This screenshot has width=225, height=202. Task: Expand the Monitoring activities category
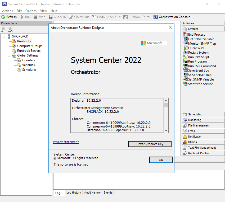tap(203, 120)
